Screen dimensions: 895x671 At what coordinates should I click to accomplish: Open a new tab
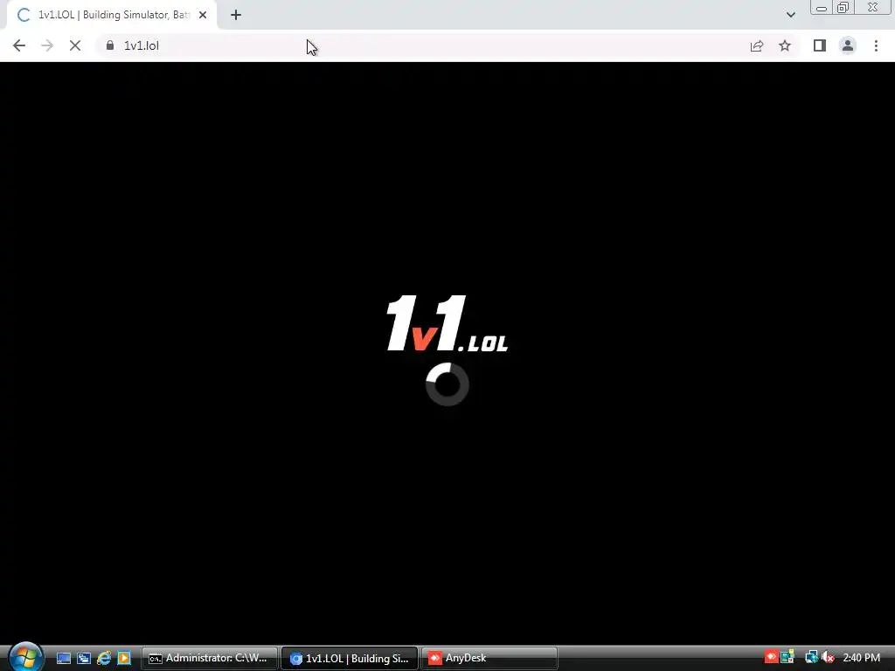point(236,15)
